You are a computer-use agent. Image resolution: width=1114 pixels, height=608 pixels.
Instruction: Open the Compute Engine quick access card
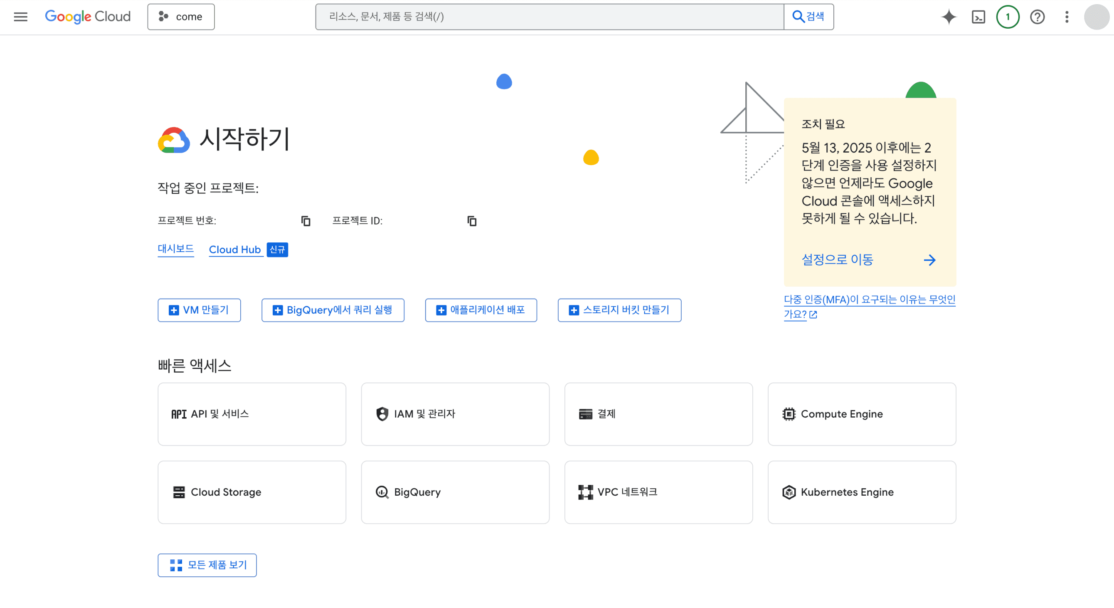[x=861, y=414]
